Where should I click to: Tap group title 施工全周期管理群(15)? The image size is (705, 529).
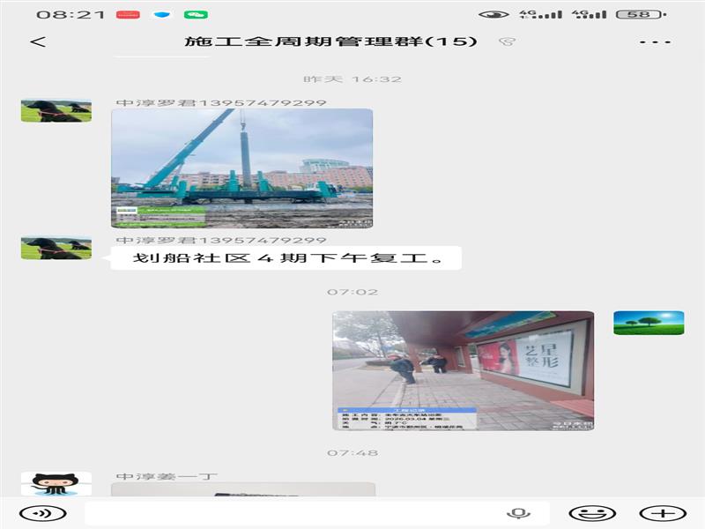point(330,41)
